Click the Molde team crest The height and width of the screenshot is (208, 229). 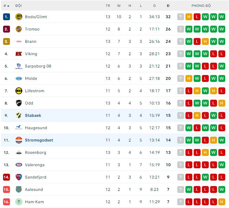tap(19, 78)
